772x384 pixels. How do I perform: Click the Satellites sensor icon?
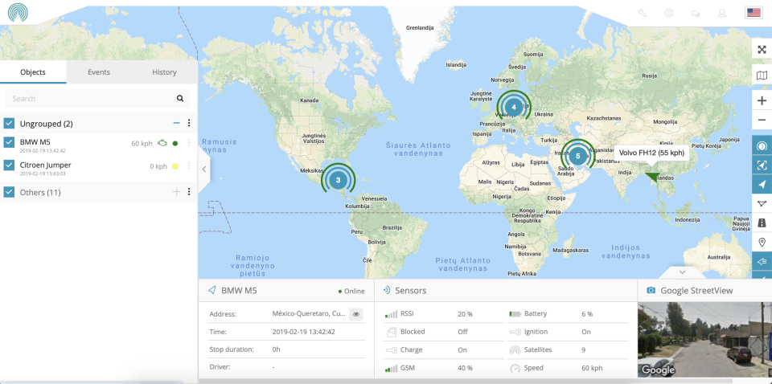[x=515, y=350]
